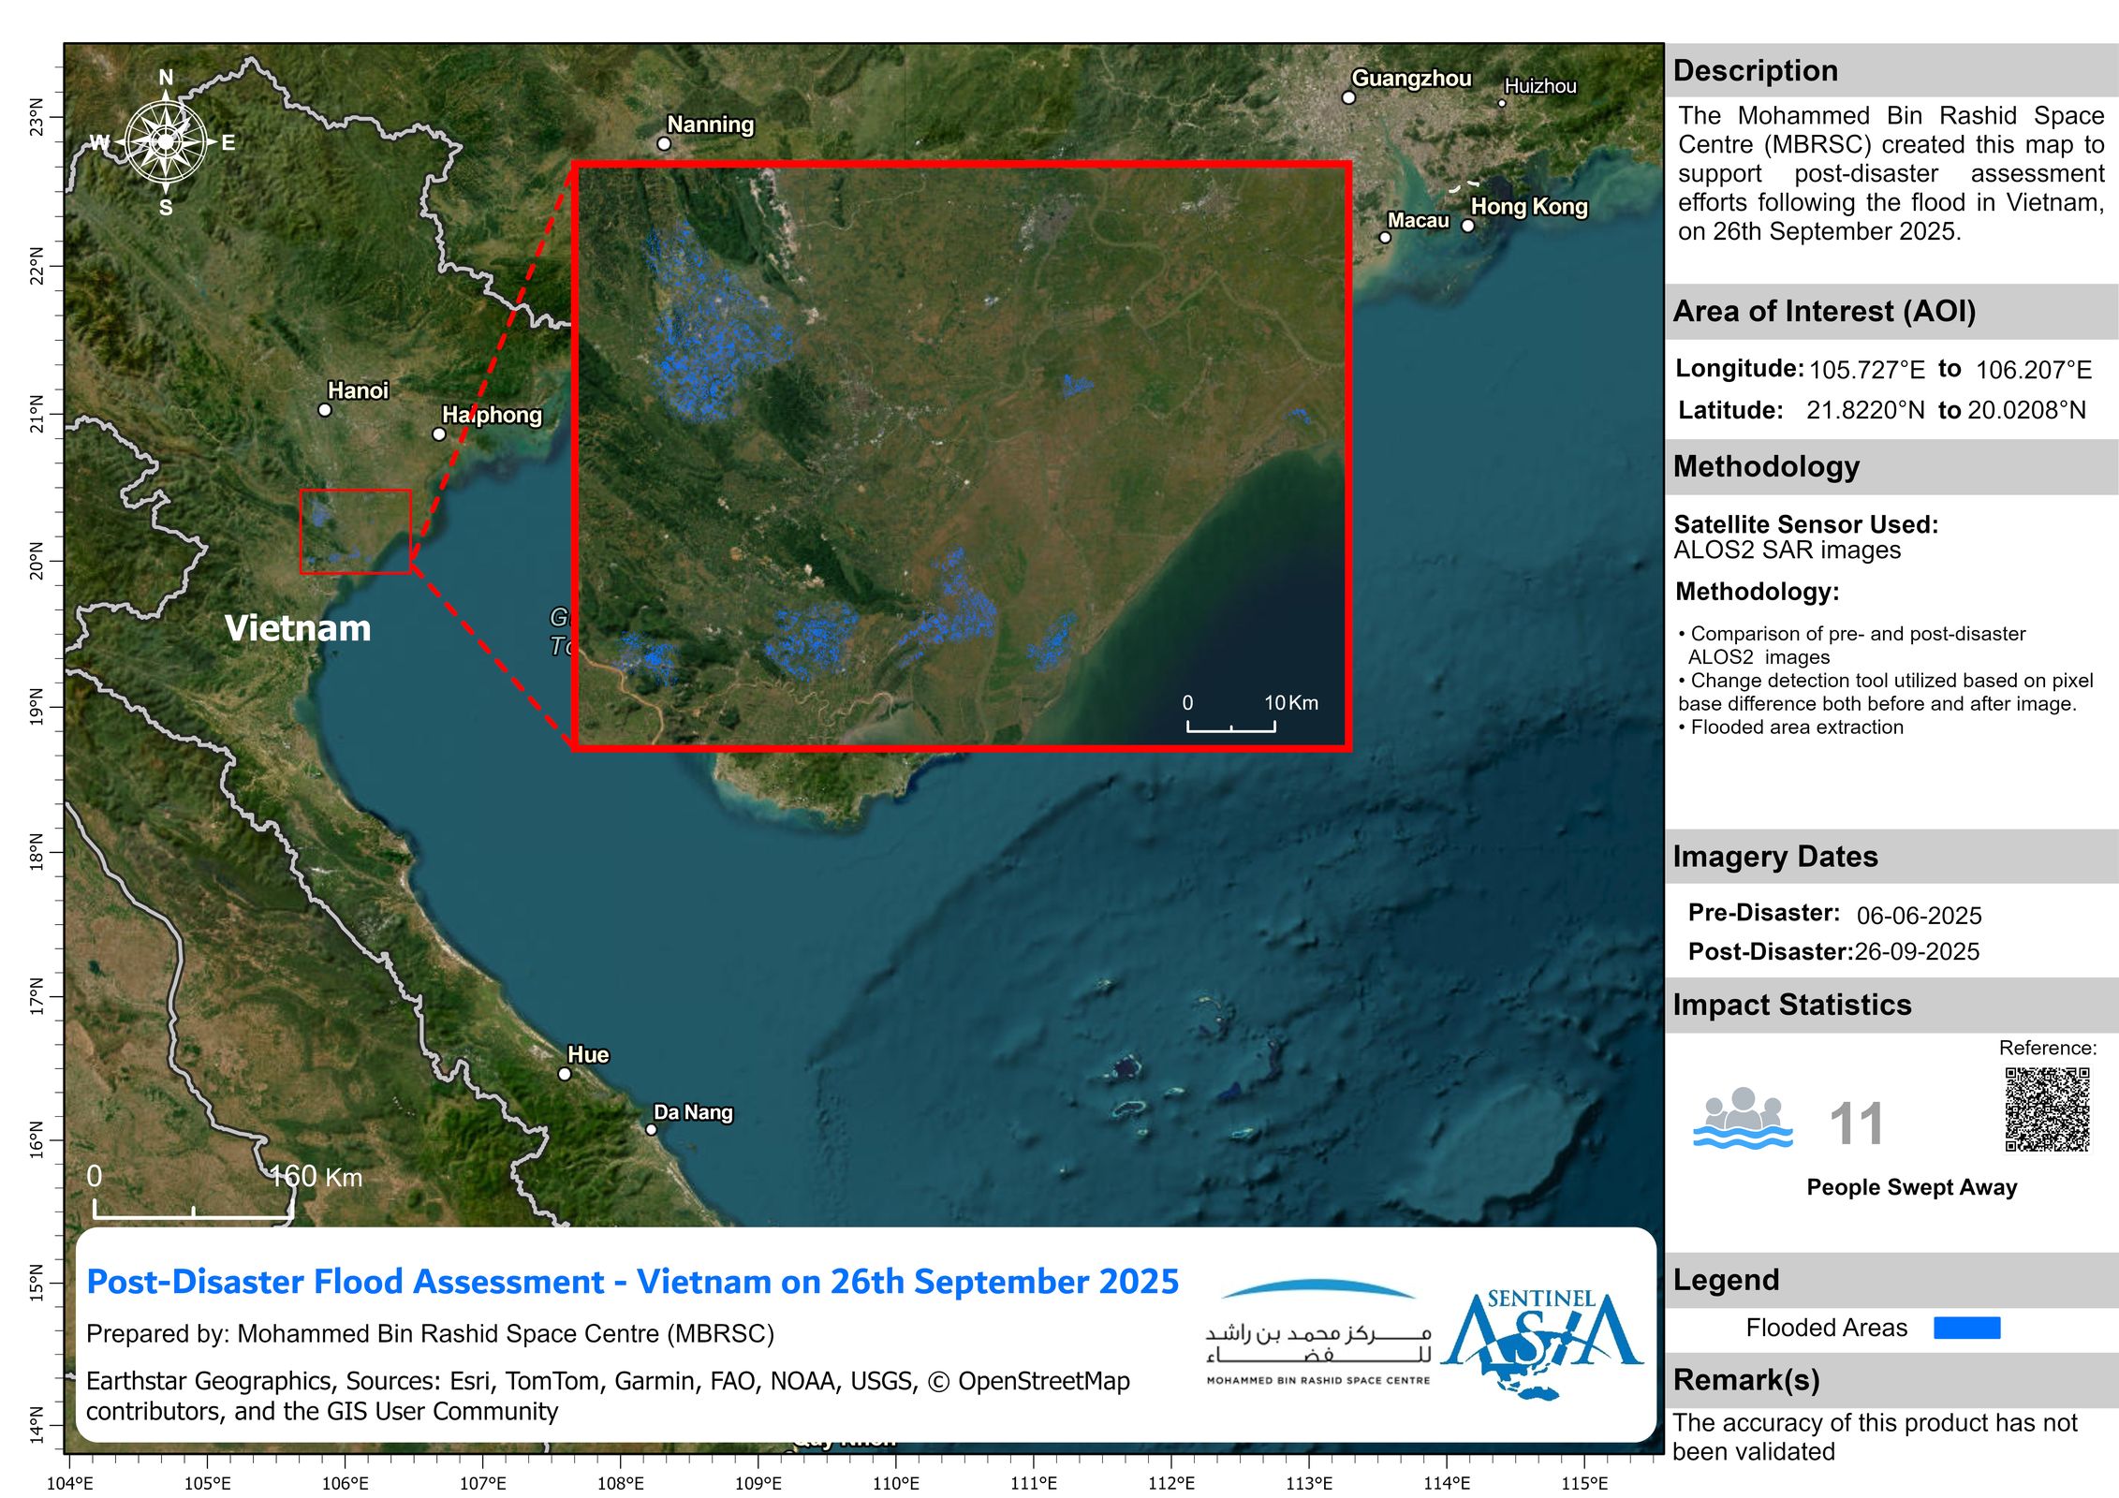Click the blue Flooded Areas legend swatch
This screenshot has height=1498, width=2119.
coord(1966,1328)
